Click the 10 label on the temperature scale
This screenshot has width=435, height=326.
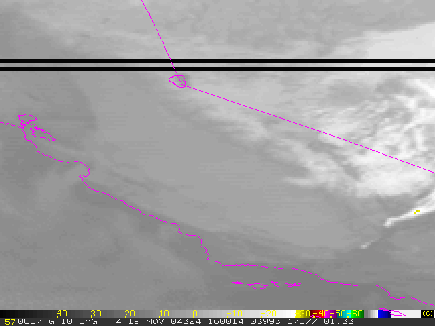(x=163, y=313)
